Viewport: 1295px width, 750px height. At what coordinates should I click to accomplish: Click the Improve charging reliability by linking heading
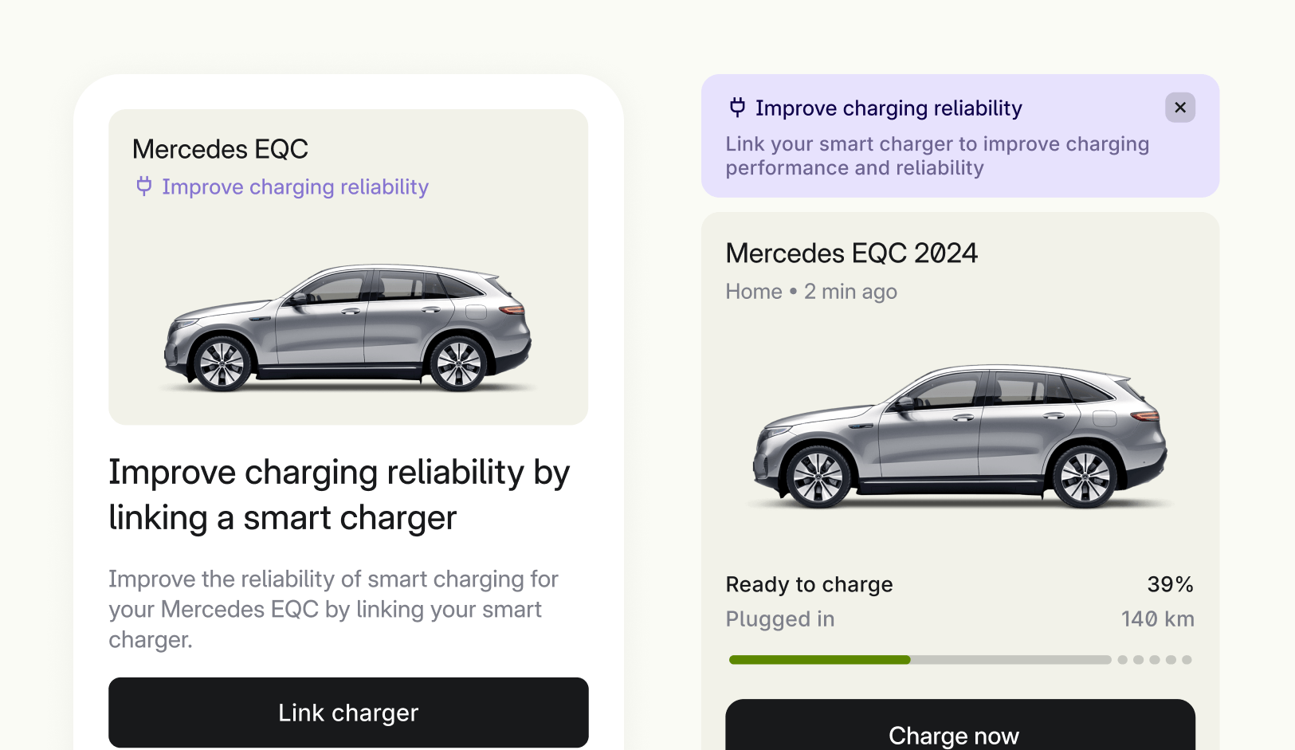click(x=339, y=494)
